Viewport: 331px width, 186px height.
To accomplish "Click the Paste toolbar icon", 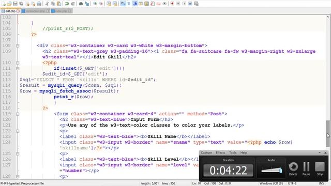I will (x=59, y=4).
